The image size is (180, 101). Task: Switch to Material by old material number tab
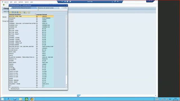[47, 8]
